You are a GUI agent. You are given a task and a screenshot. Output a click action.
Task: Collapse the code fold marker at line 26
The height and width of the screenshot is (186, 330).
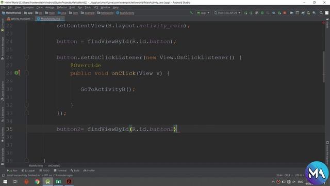27,57
